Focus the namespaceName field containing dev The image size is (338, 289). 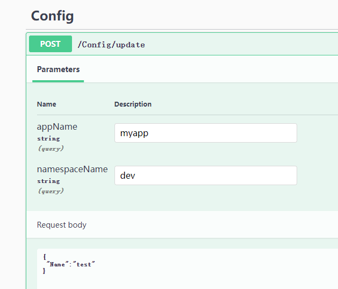tap(205, 175)
